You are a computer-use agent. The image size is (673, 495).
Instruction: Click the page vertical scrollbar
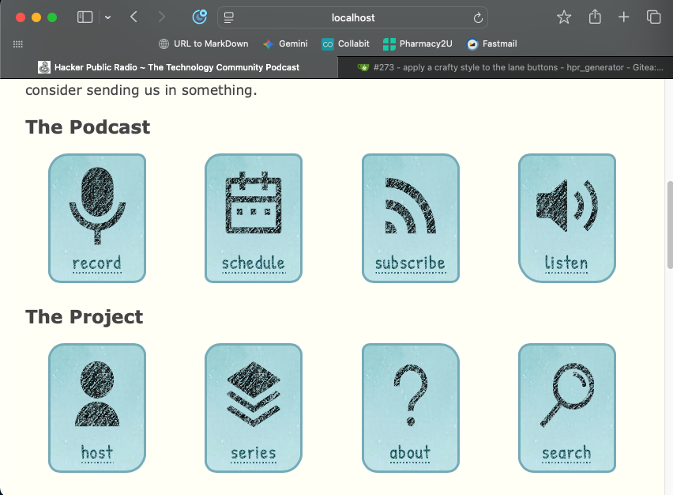click(670, 225)
